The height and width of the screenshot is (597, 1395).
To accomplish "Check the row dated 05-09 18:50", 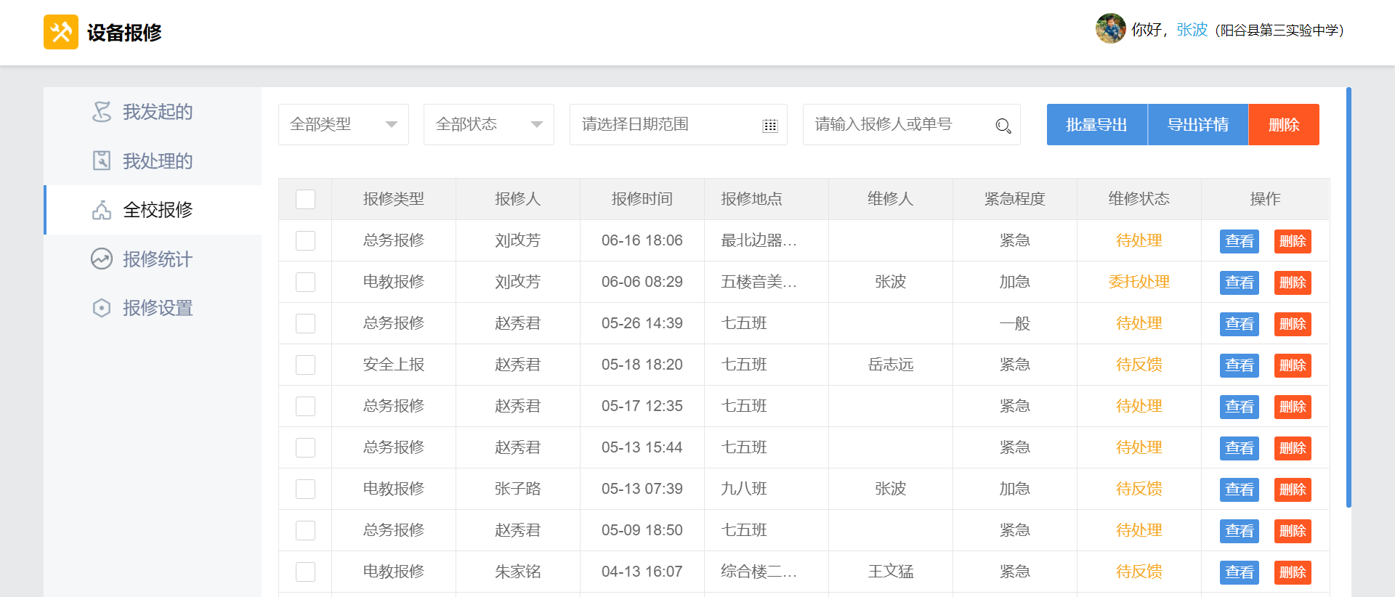I will click(306, 530).
